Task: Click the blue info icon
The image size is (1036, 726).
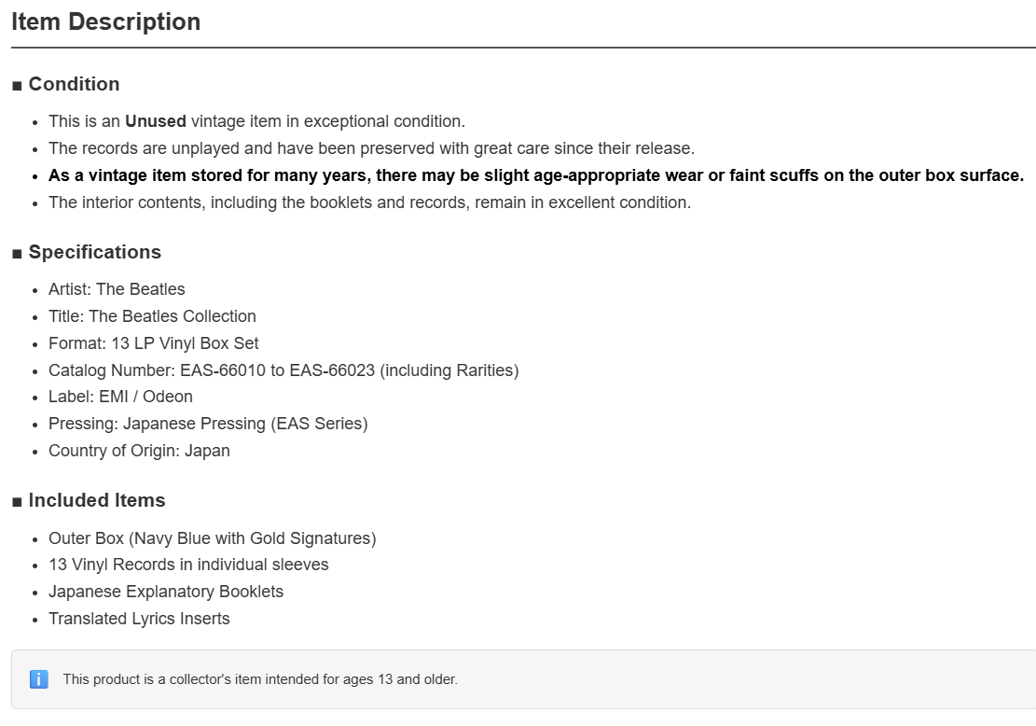Action: coord(39,679)
